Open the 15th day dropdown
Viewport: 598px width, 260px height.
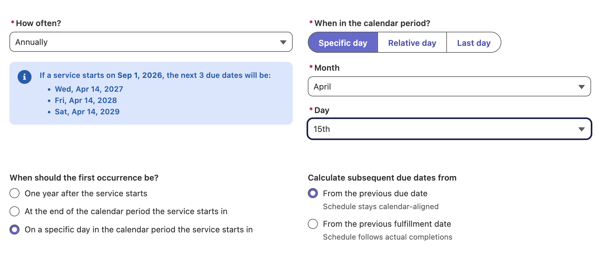click(x=449, y=129)
